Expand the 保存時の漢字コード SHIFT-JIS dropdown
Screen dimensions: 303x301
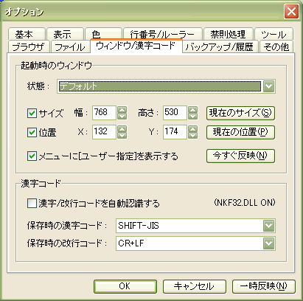268,226
